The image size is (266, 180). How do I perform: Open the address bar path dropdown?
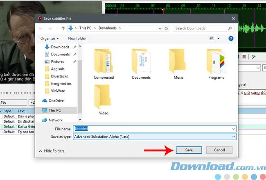tap(160, 29)
